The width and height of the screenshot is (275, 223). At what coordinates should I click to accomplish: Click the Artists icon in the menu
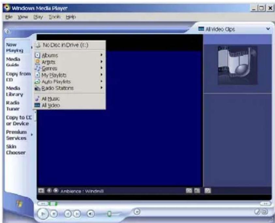[38, 62]
